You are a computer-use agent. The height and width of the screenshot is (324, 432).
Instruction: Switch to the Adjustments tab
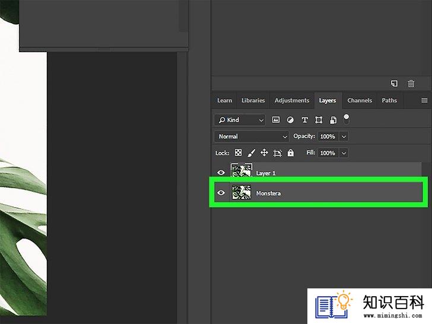pos(292,100)
